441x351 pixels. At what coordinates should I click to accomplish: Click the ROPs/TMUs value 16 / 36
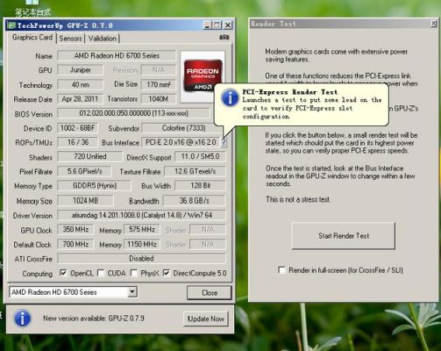click(78, 142)
